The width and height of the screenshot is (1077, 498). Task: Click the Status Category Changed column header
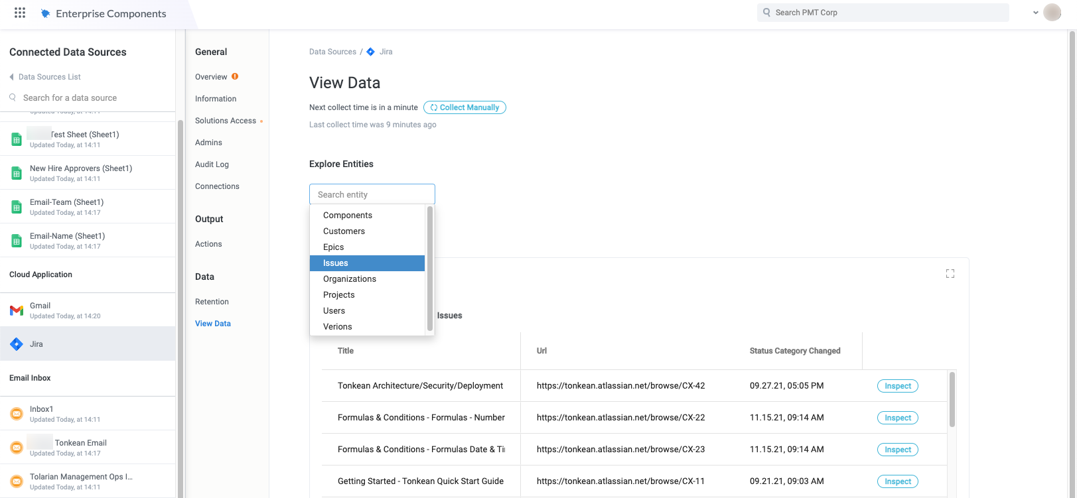coord(795,351)
